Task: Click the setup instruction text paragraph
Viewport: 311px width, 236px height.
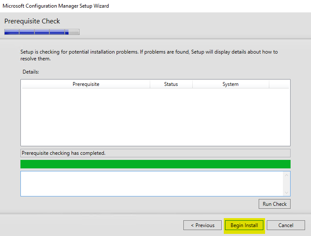Action: click(x=149, y=55)
